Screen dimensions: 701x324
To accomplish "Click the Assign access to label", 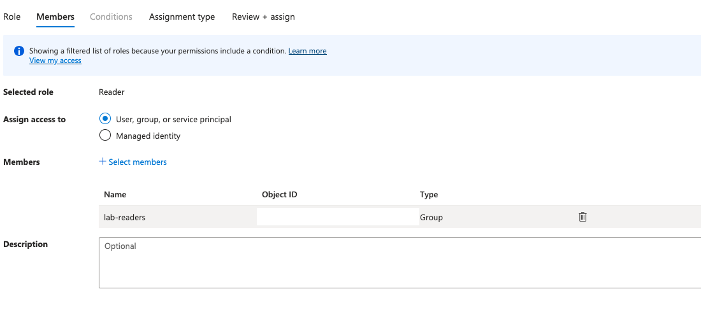I will point(34,120).
